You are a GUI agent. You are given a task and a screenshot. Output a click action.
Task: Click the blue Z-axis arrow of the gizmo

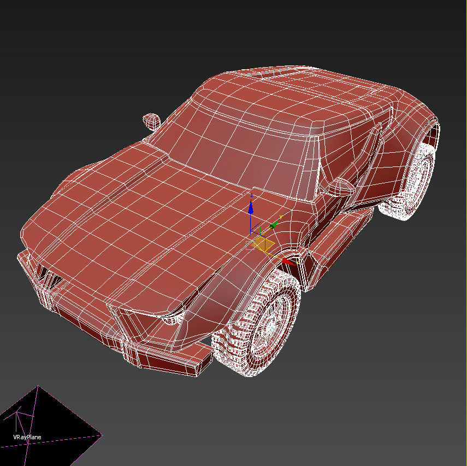pyautogui.click(x=251, y=206)
